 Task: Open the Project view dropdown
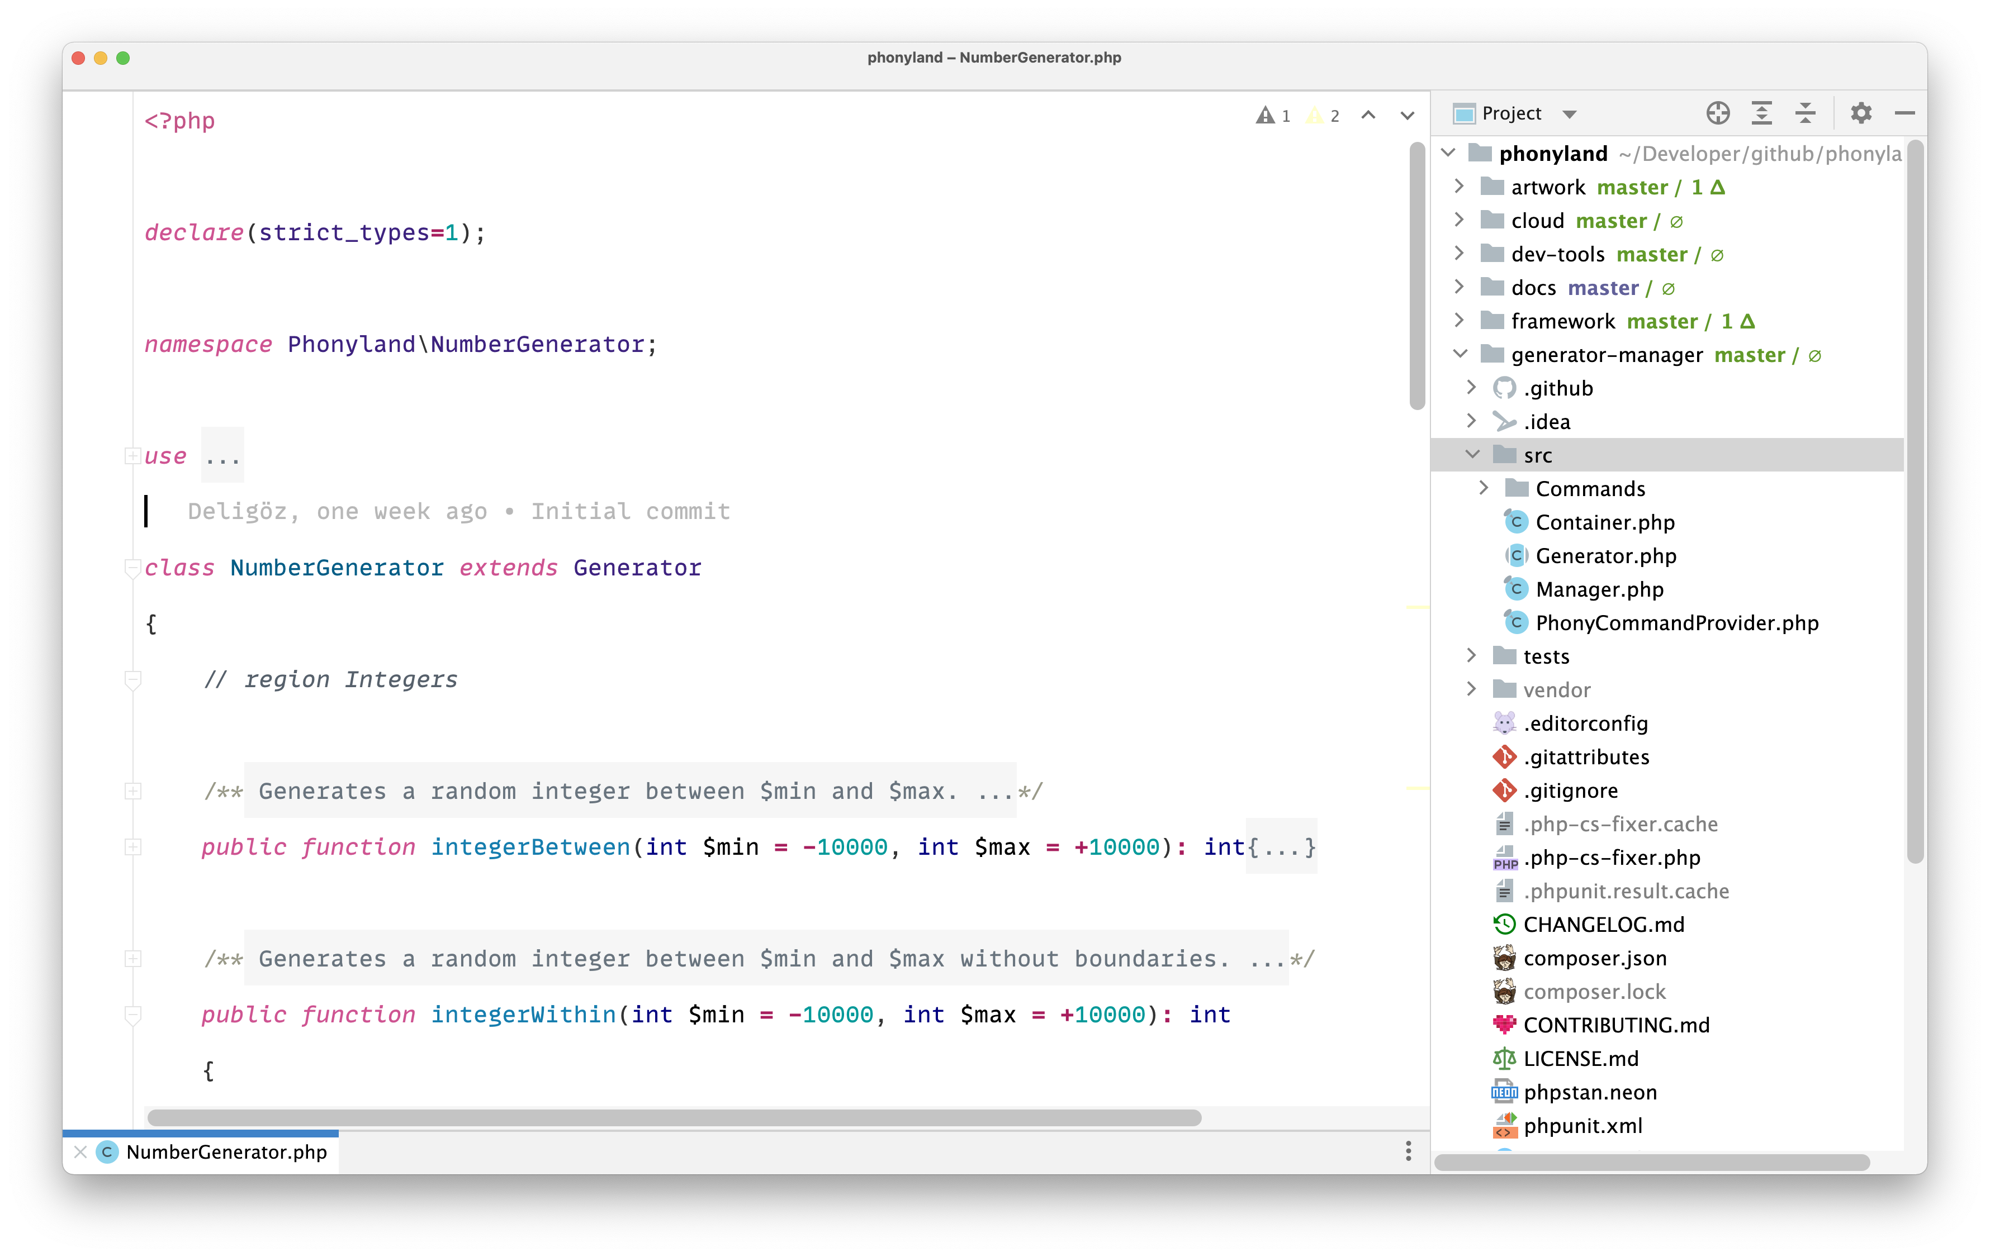(1569, 114)
